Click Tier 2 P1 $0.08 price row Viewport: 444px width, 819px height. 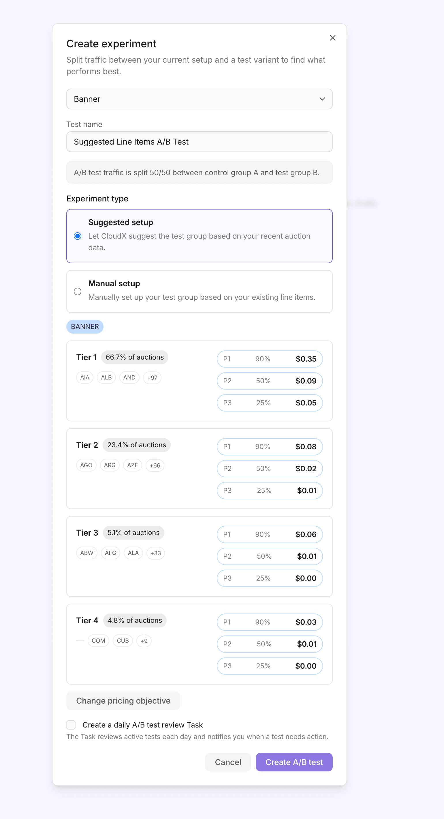(270, 447)
